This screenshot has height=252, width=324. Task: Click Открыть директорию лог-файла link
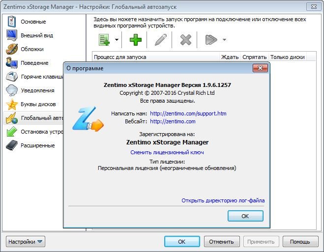pos(223,200)
